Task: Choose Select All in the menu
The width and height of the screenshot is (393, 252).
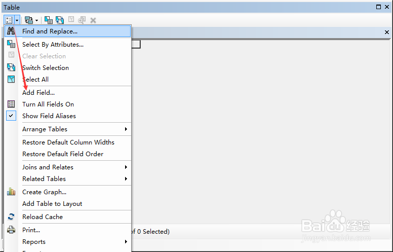Action: [68, 79]
